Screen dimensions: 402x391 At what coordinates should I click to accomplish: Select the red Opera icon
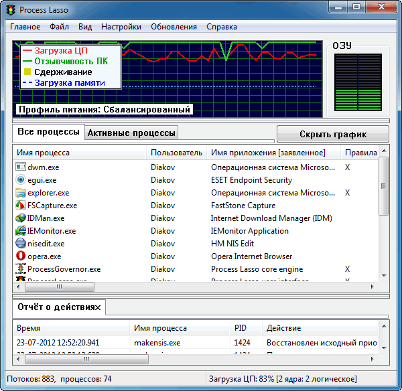(x=21, y=256)
